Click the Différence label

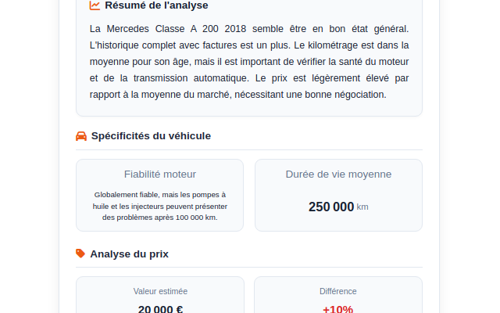338,291
